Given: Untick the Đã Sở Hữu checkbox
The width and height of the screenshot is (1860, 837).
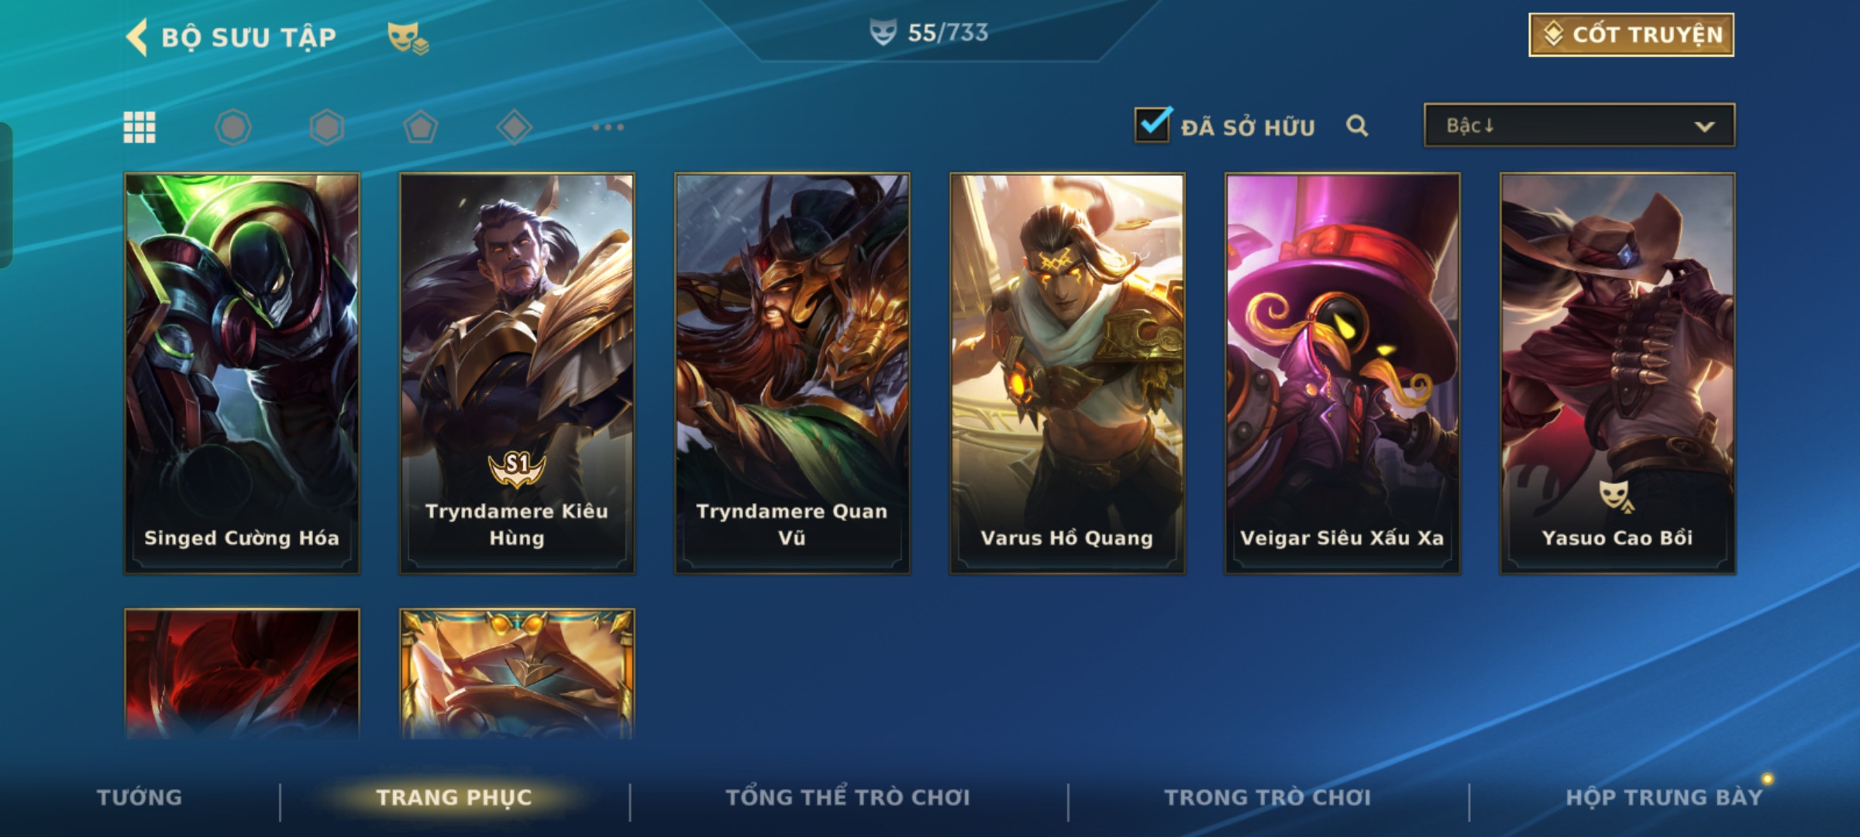Looking at the screenshot, I should tap(1152, 124).
